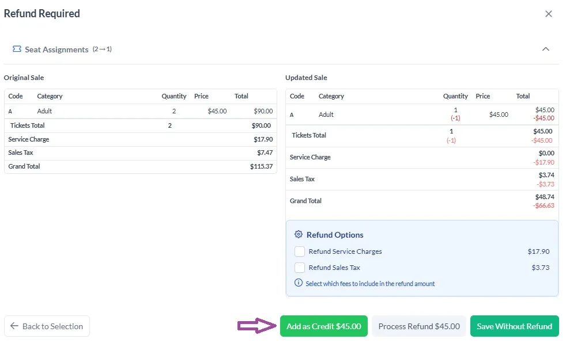Click the Refund Options gear icon

click(298, 235)
